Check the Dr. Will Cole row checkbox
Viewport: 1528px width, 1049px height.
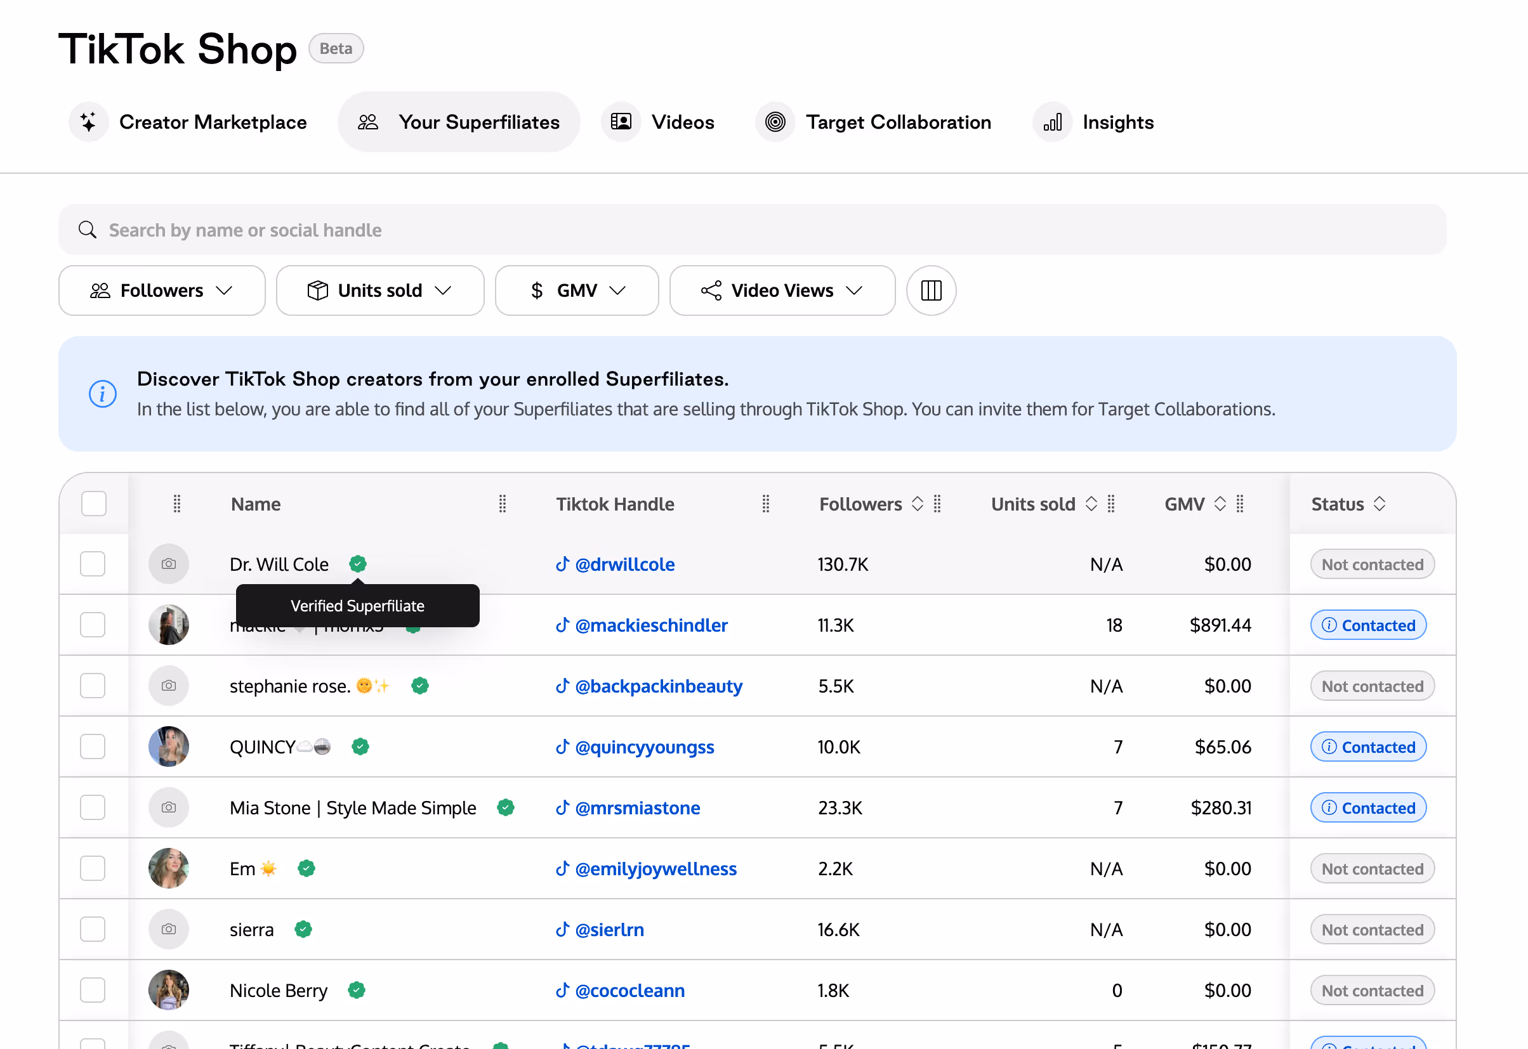[x=93, y=564]
